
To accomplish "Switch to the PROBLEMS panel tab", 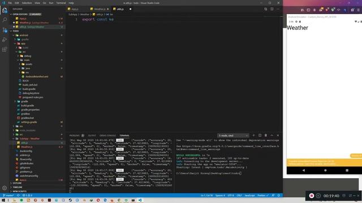I will coord(74,135).
